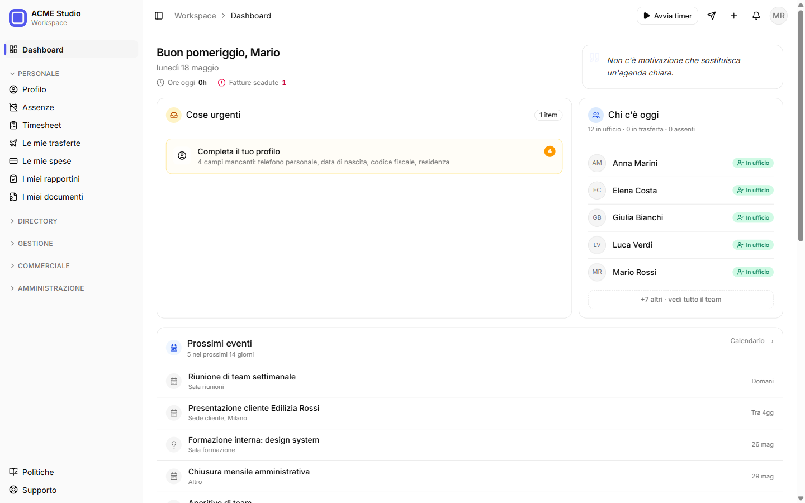Open Le mie spese
Screen dimensions: 805x503
[x=71, y=161]
